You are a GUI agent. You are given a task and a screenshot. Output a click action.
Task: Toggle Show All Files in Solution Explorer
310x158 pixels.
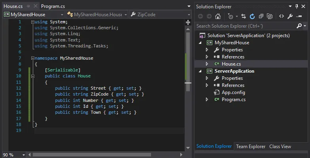(270, 17)
